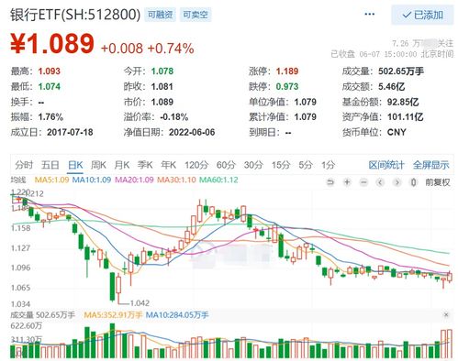Click the 银行ETF(SH:512800) title
The height and width of the screenshot is (361, 458).
[x=75, y=15]
